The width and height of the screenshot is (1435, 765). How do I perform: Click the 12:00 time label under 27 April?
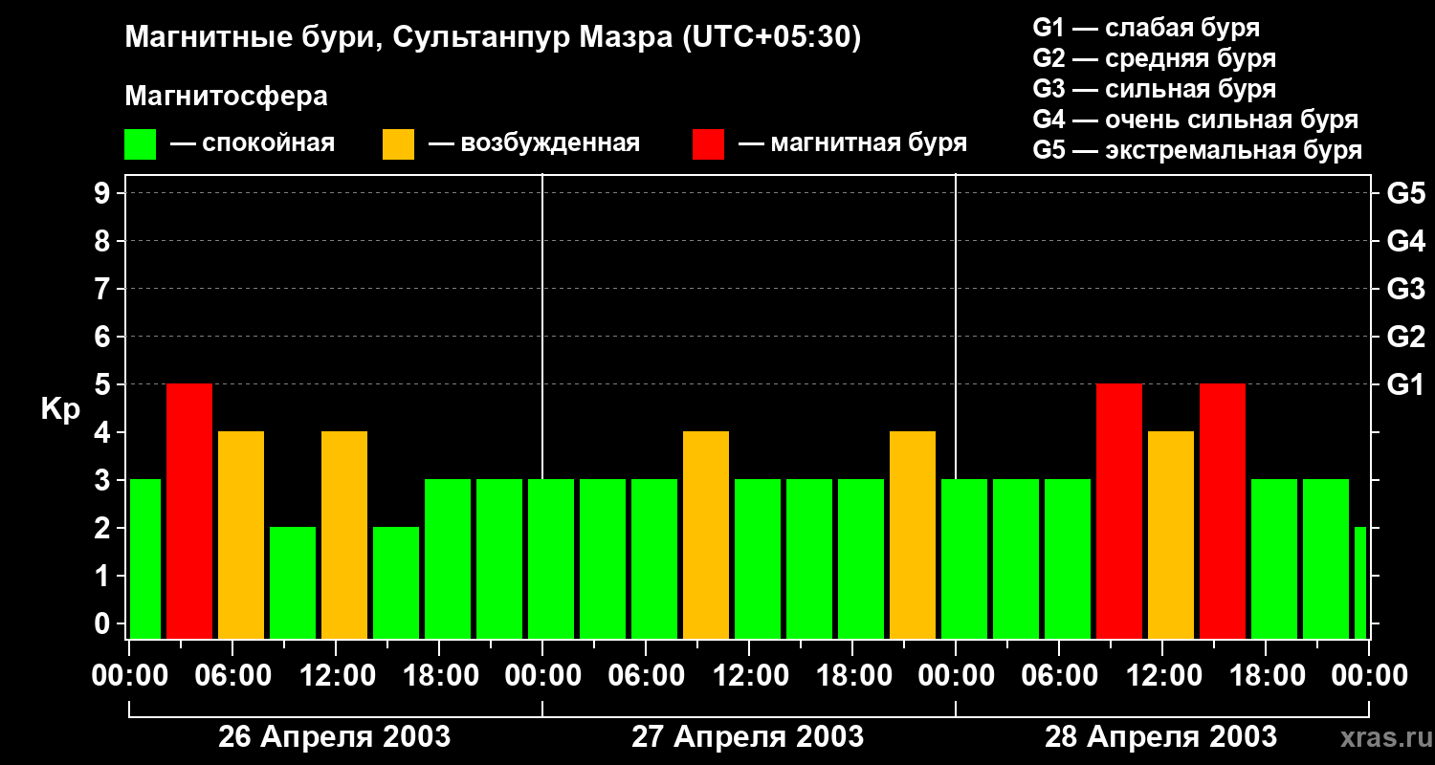[749, 676]
